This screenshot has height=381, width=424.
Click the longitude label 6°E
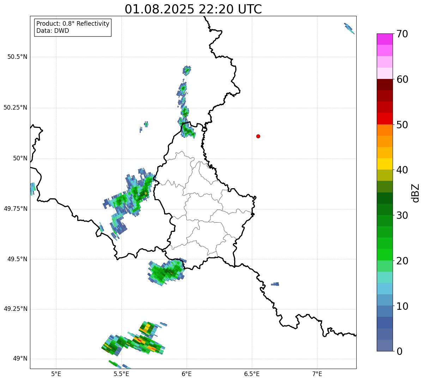pyautogui.click(x=187, y=374)
